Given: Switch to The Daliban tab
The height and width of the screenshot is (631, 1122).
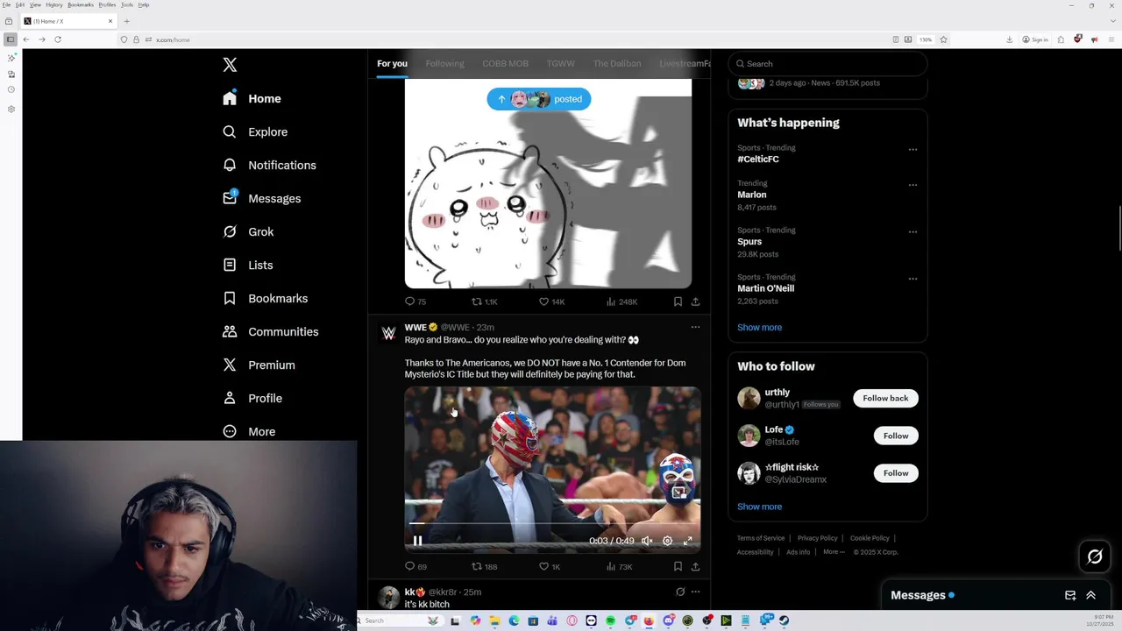Looking at the screenshot, I should (x=617, y=64).
